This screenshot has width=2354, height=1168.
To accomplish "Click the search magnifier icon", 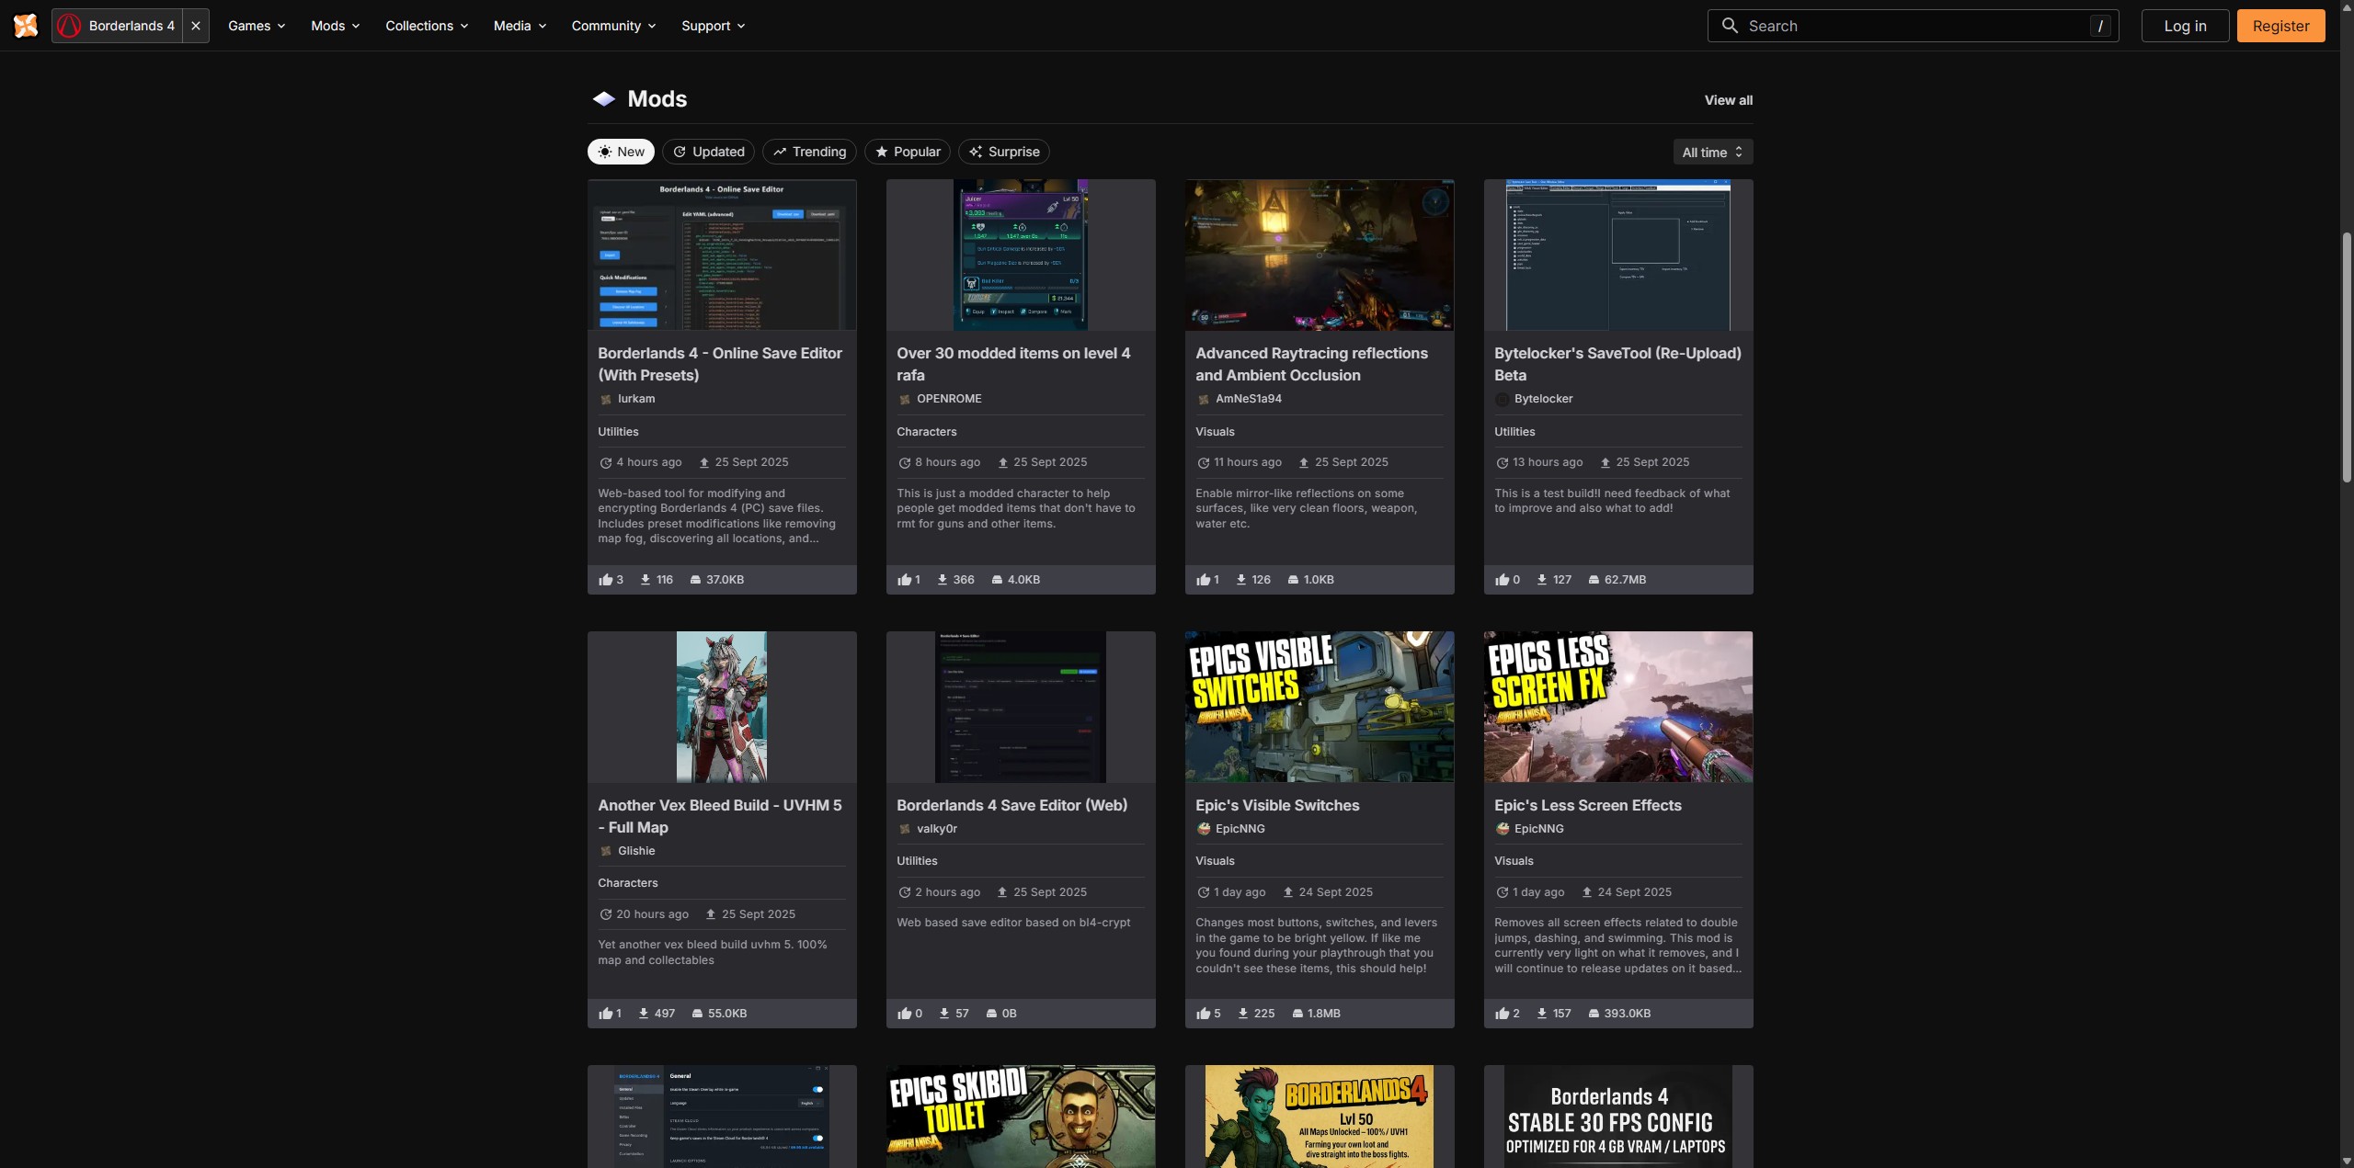I will 1730,26.
